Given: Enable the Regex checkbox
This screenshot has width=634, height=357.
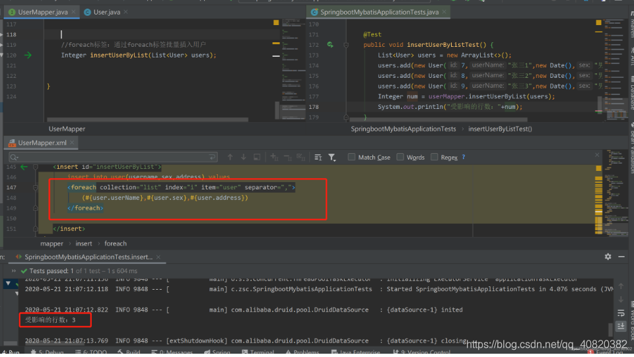Looking at the screenshot, I should tap(435, 157).
